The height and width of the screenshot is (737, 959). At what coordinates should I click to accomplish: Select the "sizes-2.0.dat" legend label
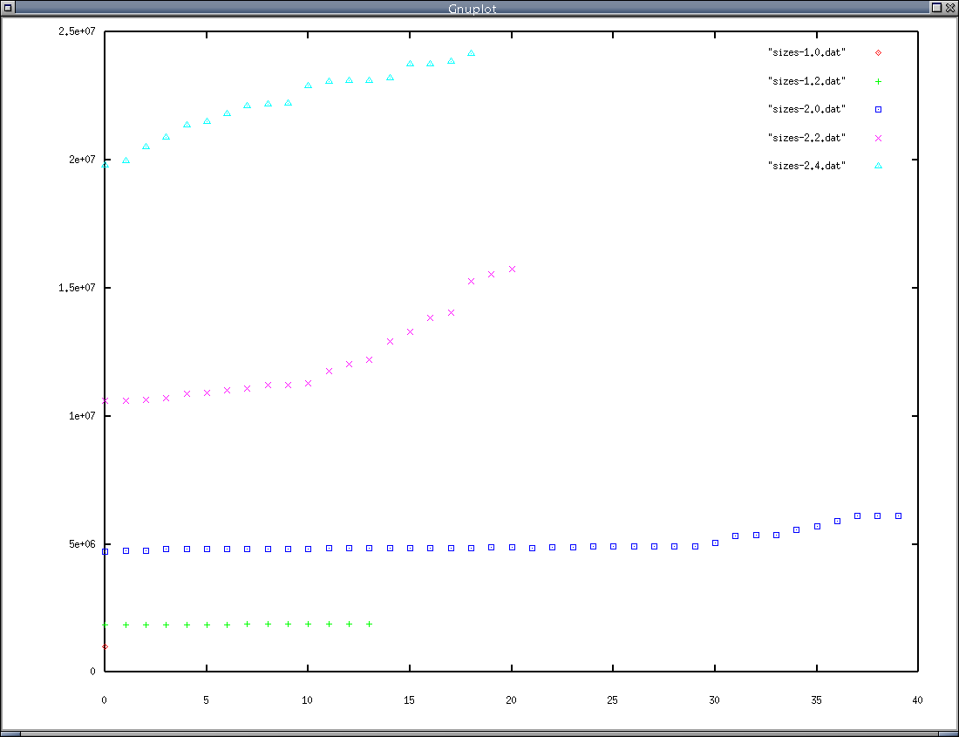click(x=806, y=109)
